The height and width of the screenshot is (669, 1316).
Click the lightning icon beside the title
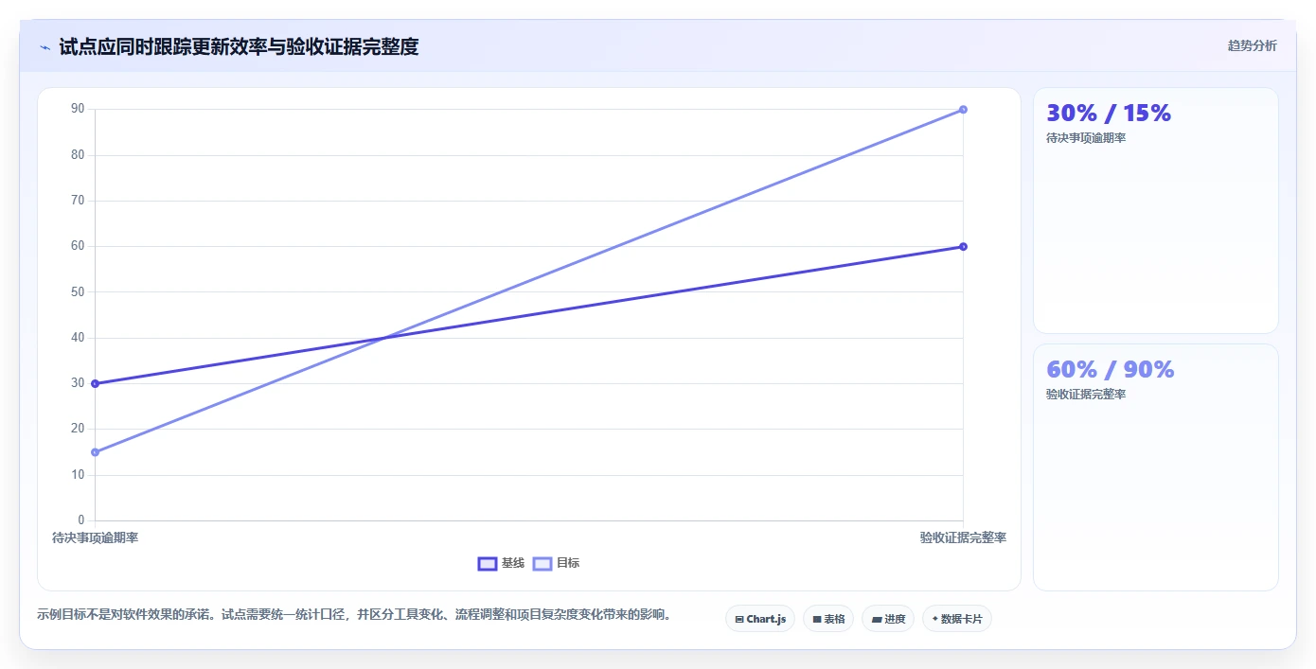coord(44,46)
